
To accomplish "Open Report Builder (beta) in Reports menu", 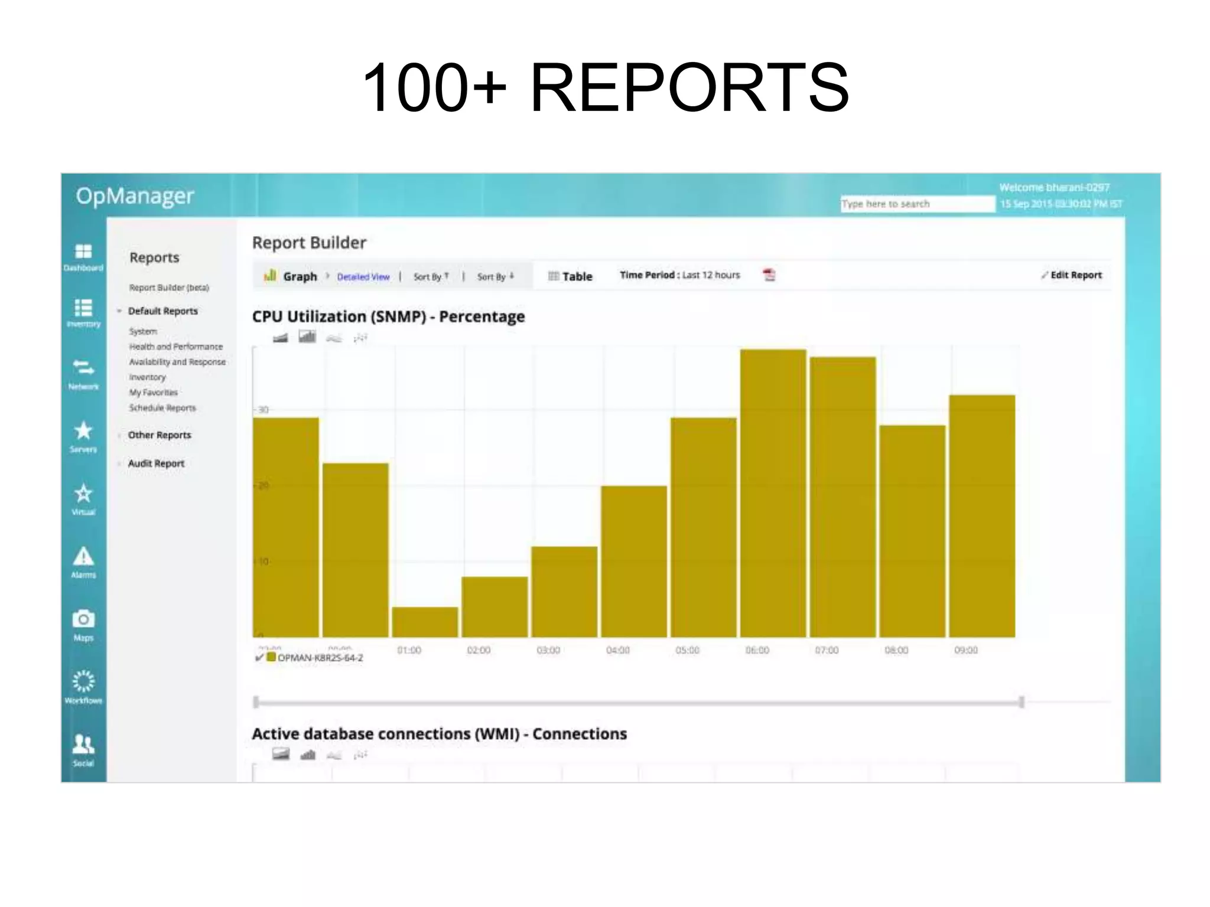I will point(169,288).
